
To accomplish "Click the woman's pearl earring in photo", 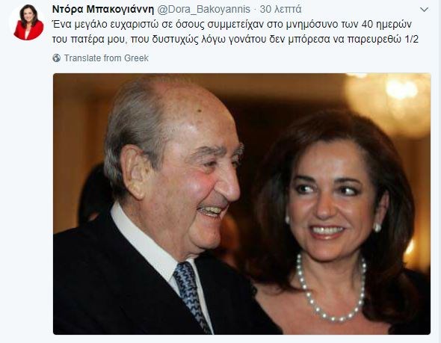I will point(377,227).
